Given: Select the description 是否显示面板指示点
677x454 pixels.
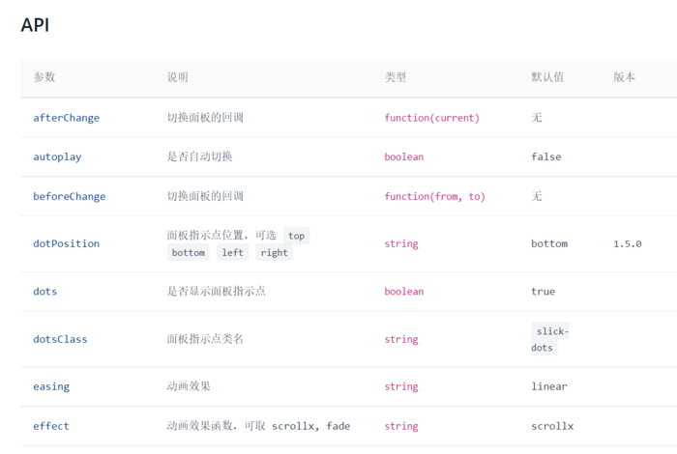Looking at the screenshot, I should point(217,291).
